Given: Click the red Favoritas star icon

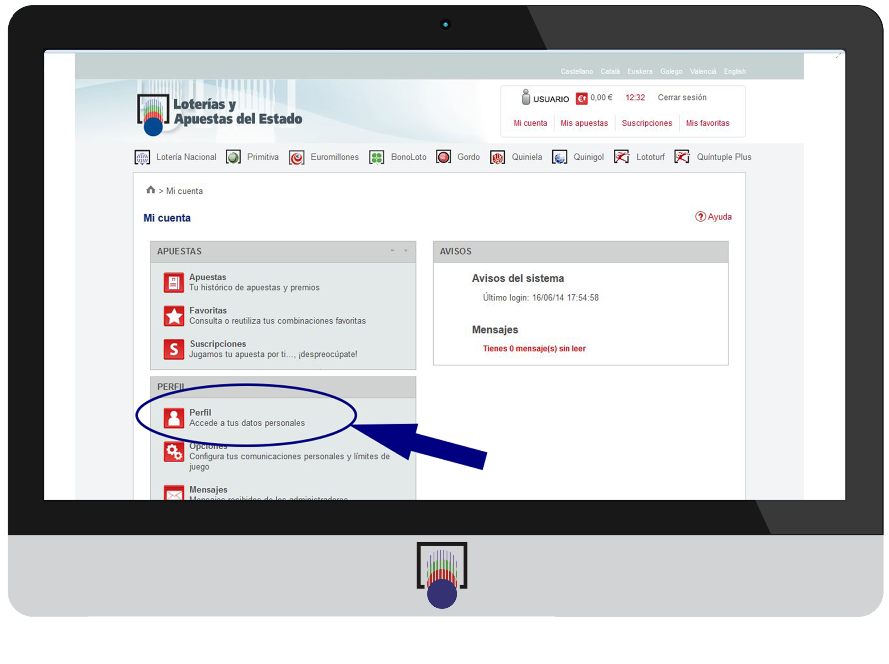Looking at the screenshot, I should point(174,316).
